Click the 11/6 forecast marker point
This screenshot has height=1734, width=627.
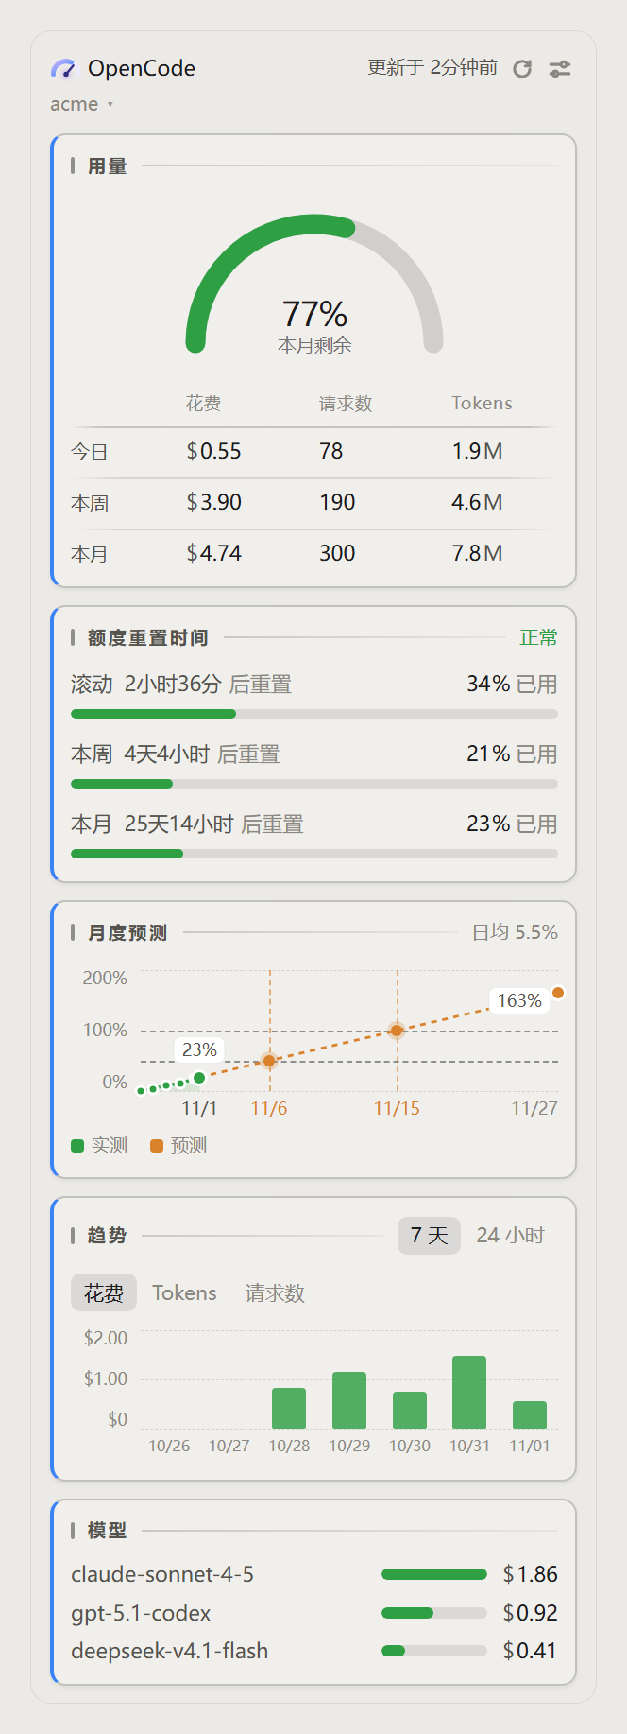pos(269,1061)
